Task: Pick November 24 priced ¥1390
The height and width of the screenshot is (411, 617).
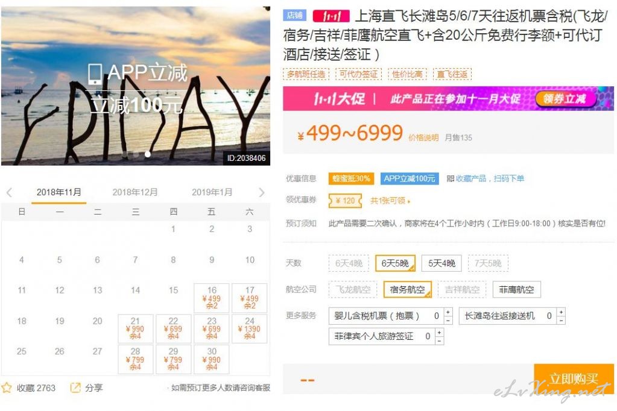Action: [250, 328]
